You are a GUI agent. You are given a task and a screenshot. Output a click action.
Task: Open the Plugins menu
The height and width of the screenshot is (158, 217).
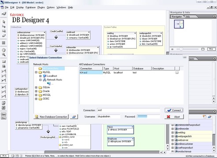(x=41, y=7)
